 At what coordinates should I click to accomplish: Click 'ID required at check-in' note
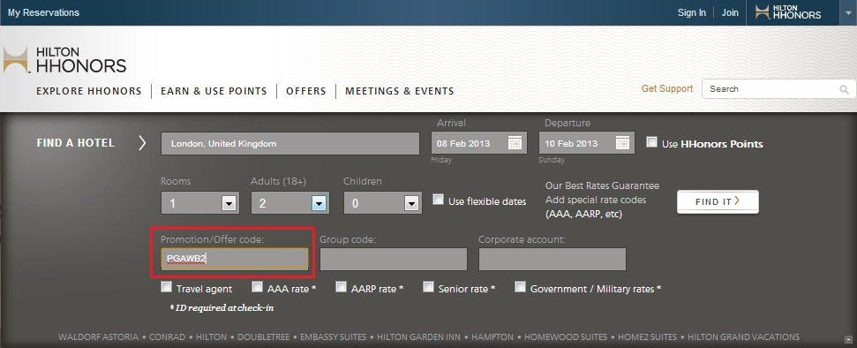pyautogui.click(x=222, y=308)
